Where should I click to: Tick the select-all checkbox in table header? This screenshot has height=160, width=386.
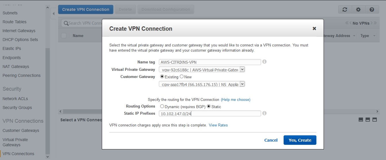point(64,36)
